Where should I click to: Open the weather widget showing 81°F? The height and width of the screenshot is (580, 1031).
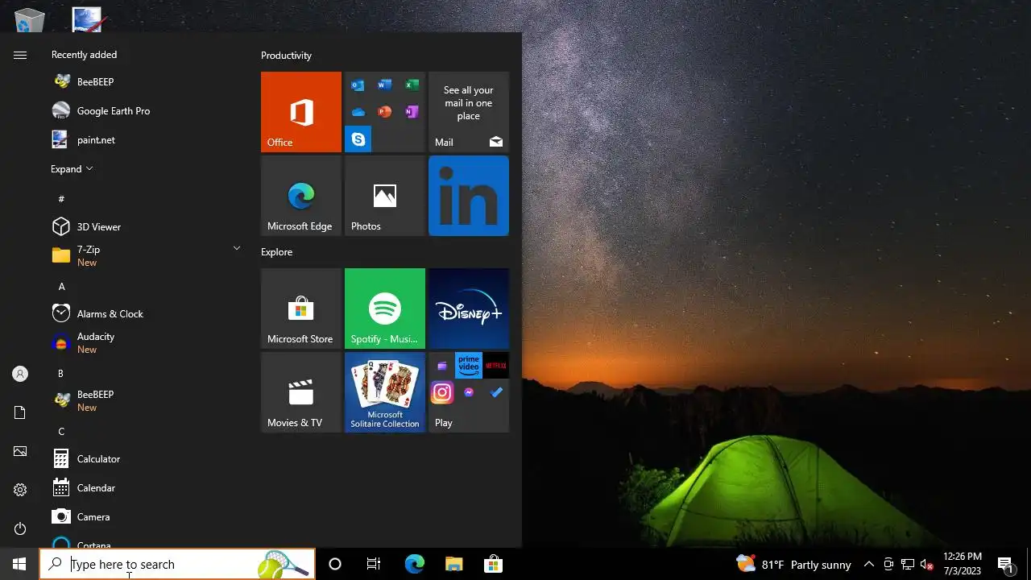793,564
